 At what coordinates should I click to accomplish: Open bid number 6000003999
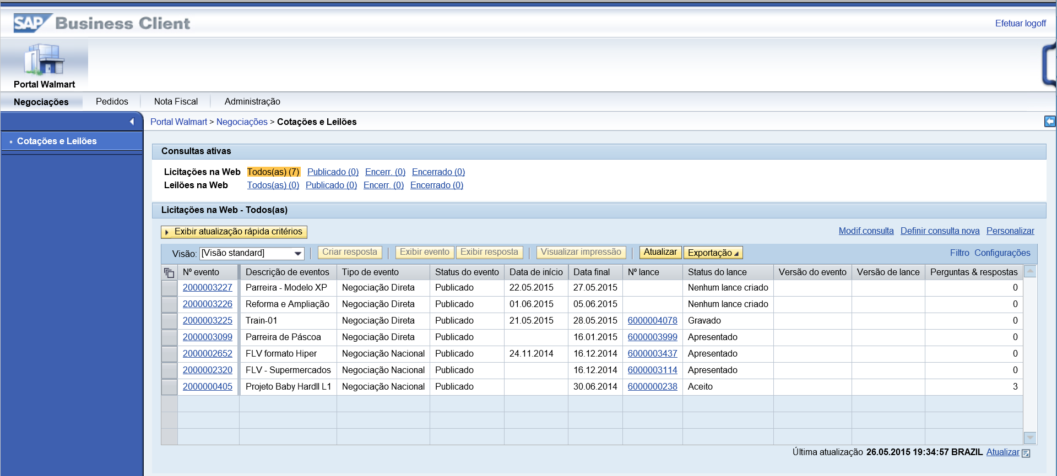point(652,337)
